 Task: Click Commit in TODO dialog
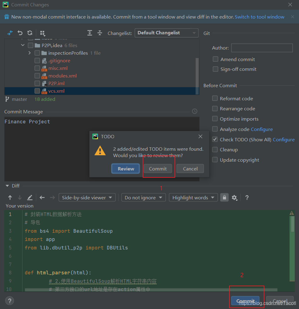[x=158, y=169]
